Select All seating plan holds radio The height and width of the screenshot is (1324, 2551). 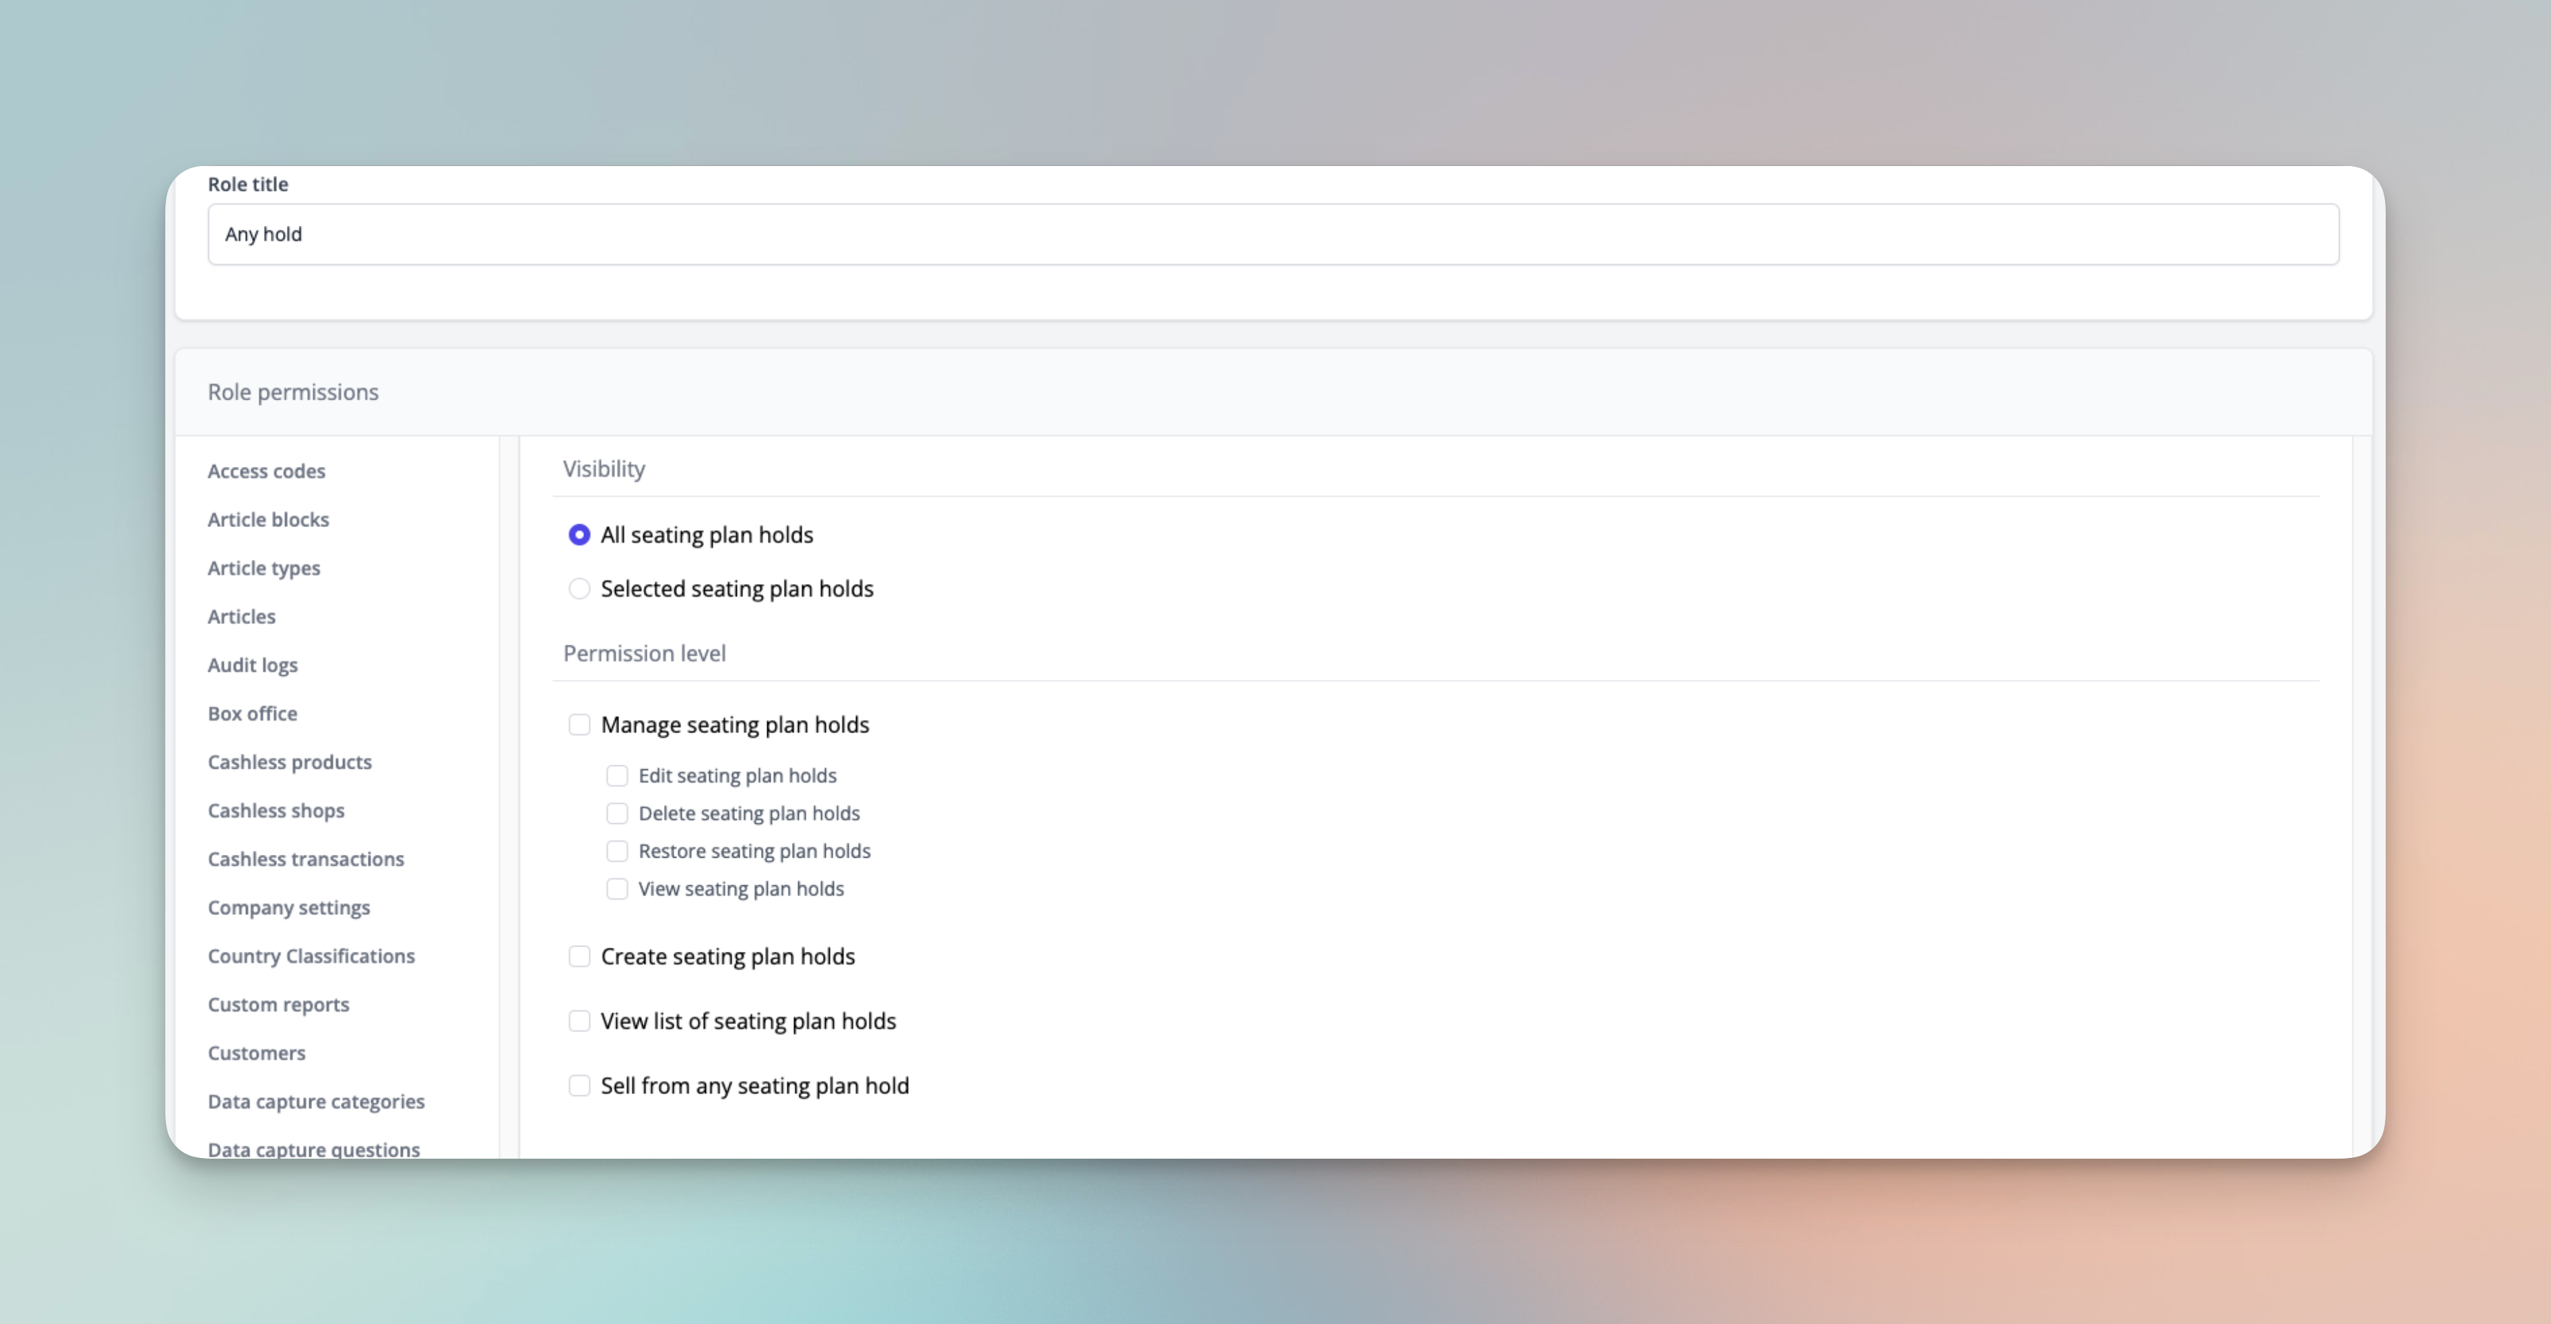[579, 535]
